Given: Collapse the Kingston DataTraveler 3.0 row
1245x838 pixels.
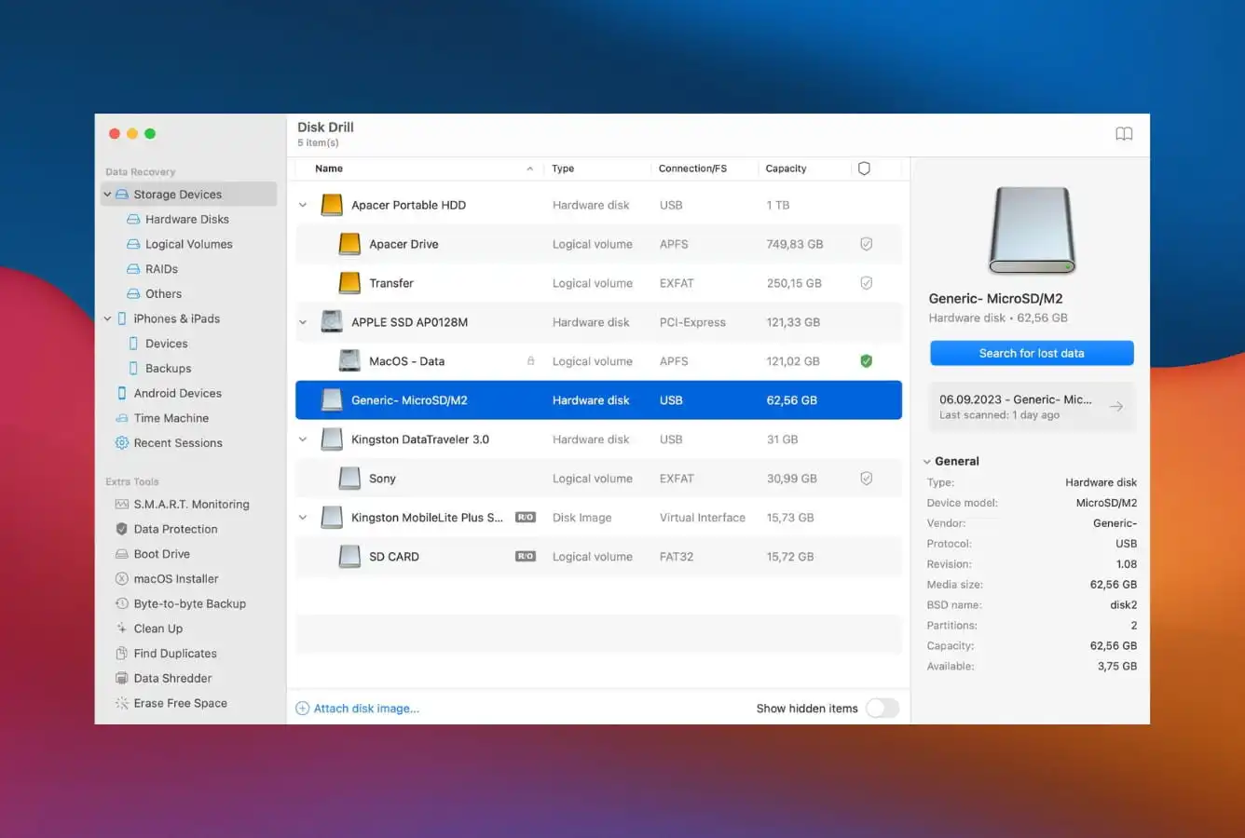Looking at the screenshot, I should coord(303,439).
